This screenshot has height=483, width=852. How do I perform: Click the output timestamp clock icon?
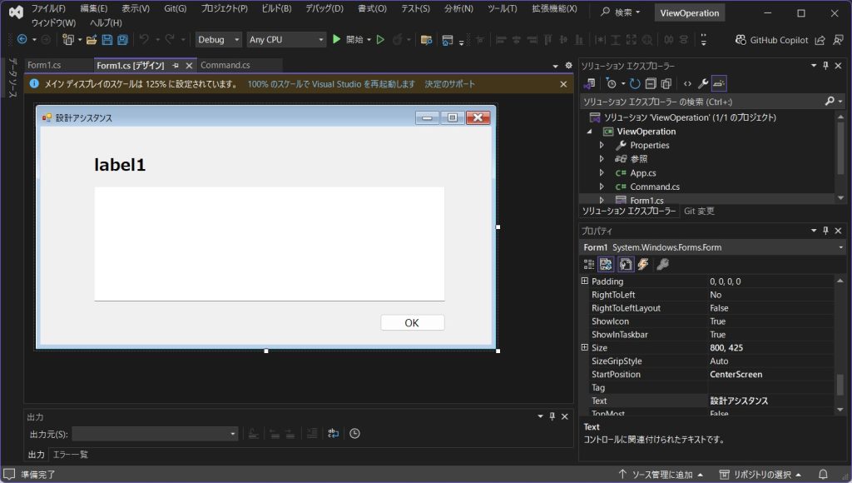point(354,433)
